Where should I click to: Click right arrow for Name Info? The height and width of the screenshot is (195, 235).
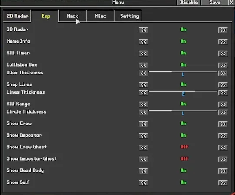[223, 42]
